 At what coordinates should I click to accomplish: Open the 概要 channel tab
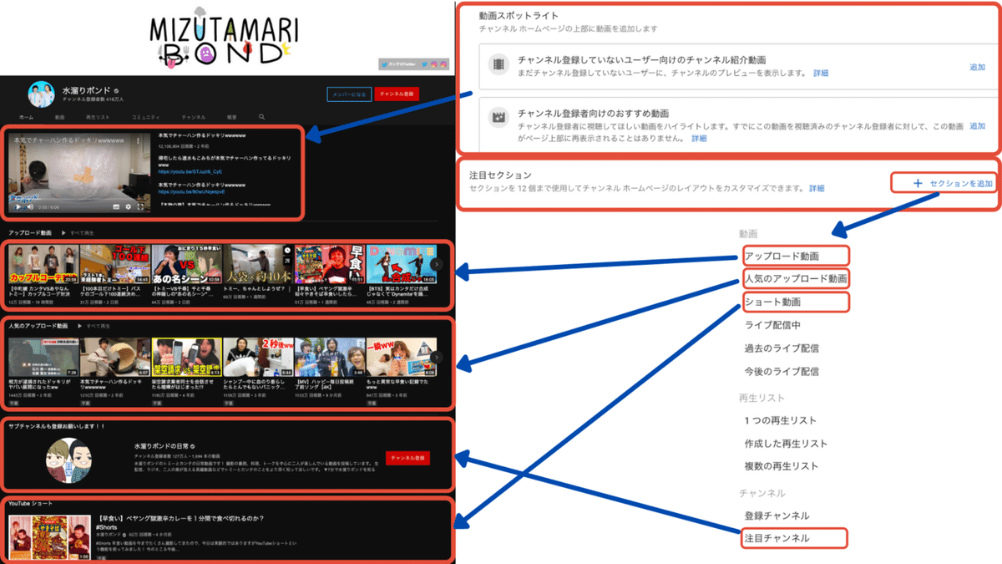(x=232, y=118)
